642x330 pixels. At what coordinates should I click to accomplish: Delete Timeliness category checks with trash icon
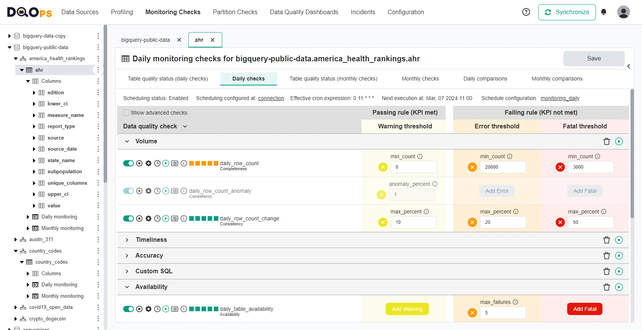pos(607,240)
